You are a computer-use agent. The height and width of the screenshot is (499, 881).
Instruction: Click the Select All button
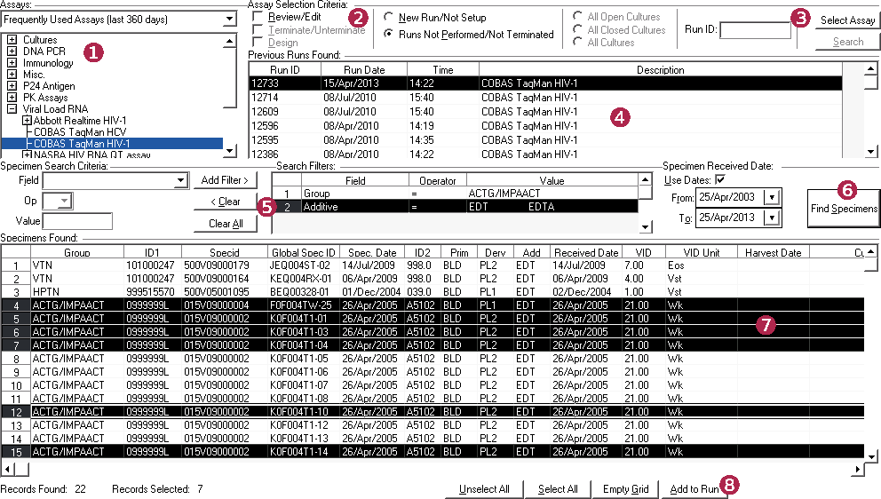coord(558,489)
